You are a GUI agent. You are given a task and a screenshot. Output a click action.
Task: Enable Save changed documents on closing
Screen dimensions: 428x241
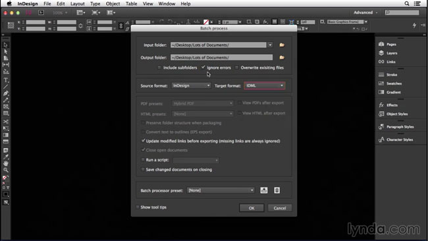coord(143,169)
